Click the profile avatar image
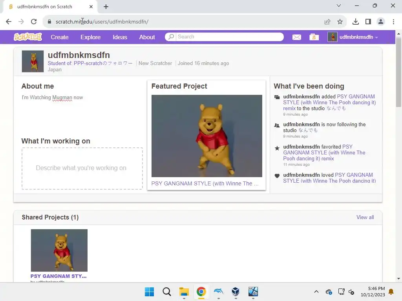 (33, 61)
